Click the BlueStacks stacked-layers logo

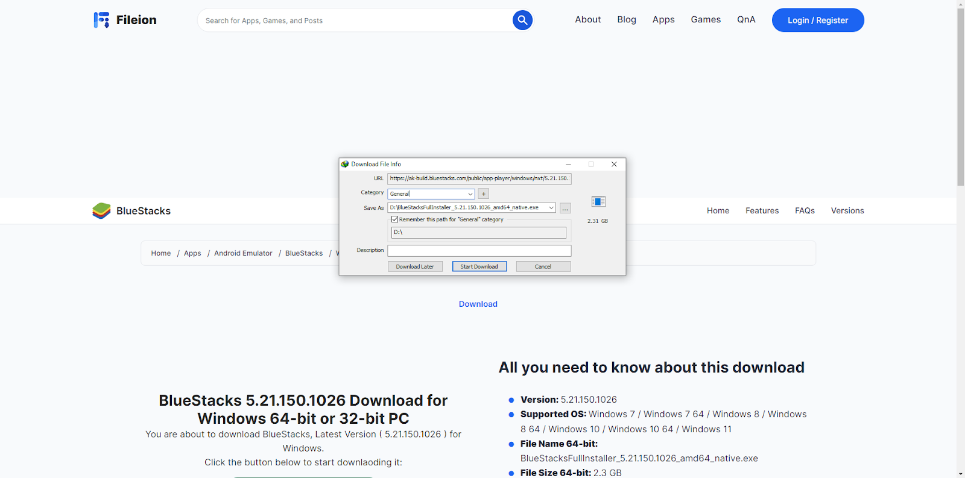101,210
